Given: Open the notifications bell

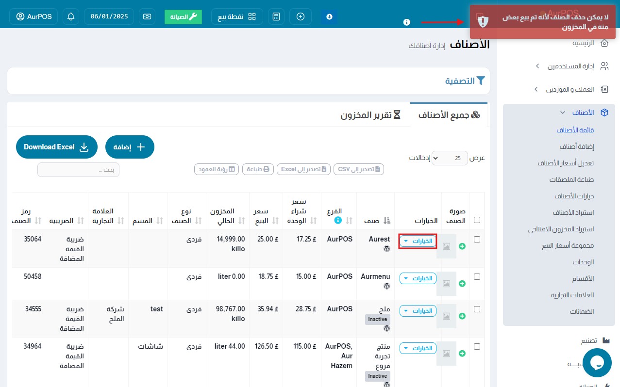Looking at the screenshot, I should point(71,16).
